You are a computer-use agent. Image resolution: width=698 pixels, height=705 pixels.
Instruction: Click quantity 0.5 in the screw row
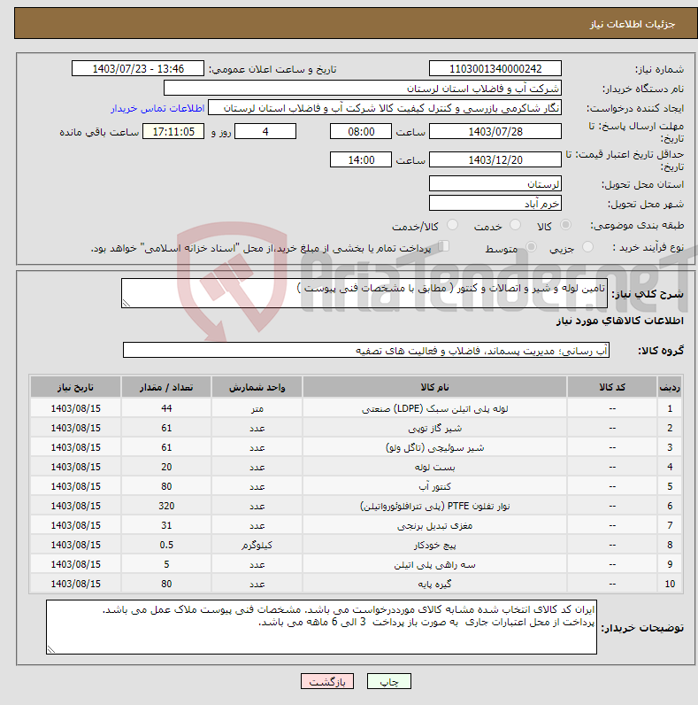click(166, 545)
